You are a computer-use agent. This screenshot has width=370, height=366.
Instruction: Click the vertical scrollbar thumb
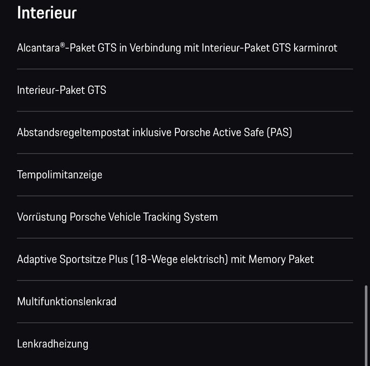pyautogui.click(x=366, y=324)
